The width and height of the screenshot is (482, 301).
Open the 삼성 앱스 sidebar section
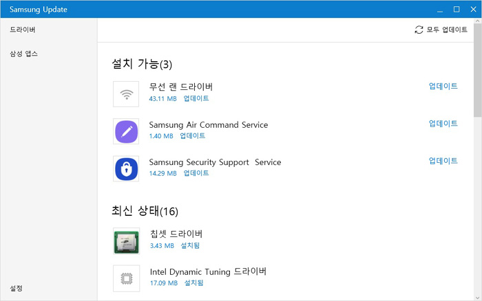tap(23, 54)
